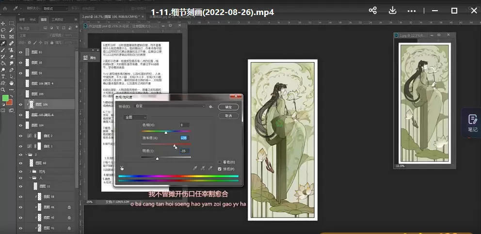Viewport: 481px width, 234px height.
Task: Select the Smudge tool
Action: (12, 63)
